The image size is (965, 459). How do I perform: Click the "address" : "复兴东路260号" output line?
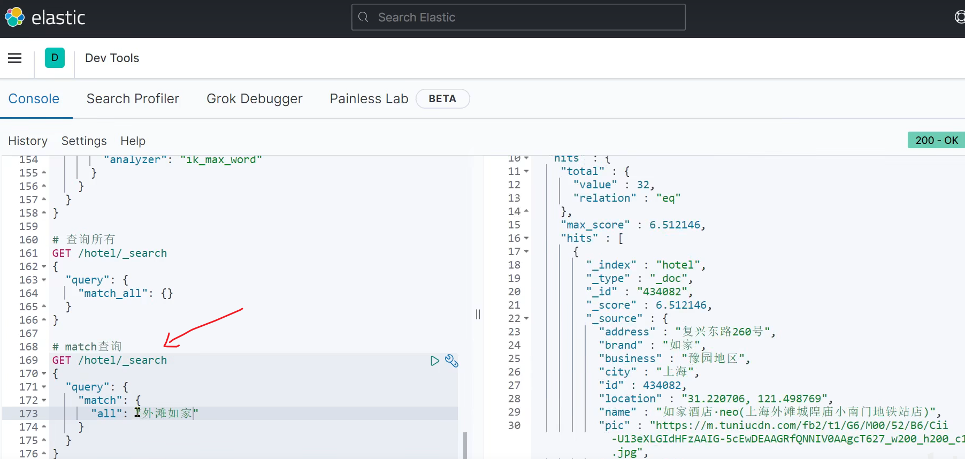(687, 332)
